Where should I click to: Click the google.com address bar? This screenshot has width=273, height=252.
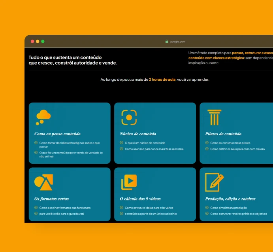[x=175, y=42]
